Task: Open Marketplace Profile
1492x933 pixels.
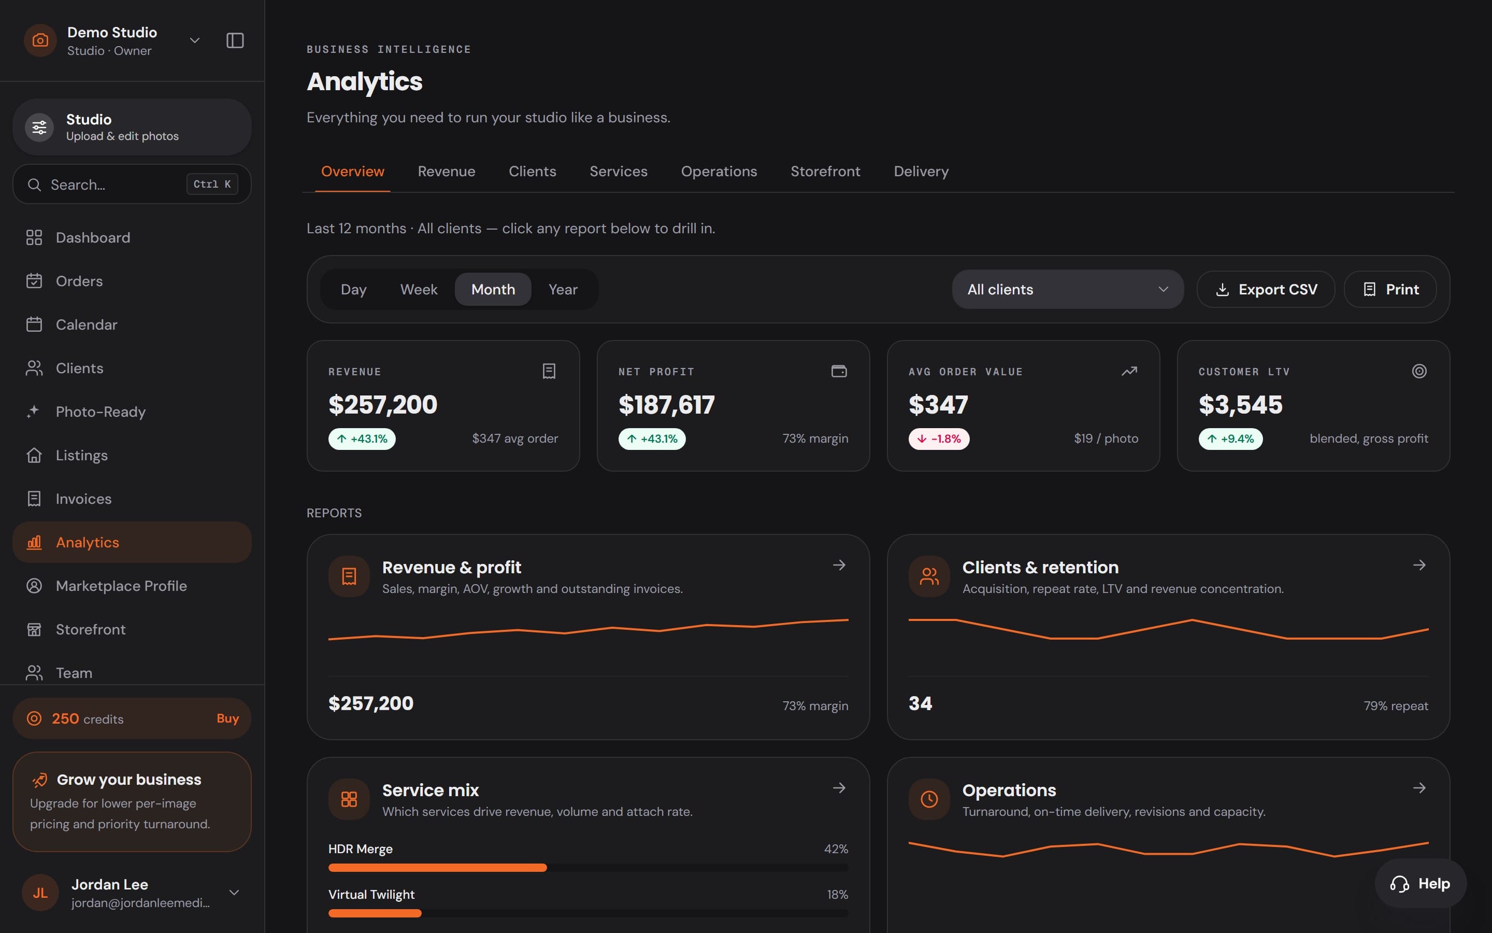Action: point(132,586)
